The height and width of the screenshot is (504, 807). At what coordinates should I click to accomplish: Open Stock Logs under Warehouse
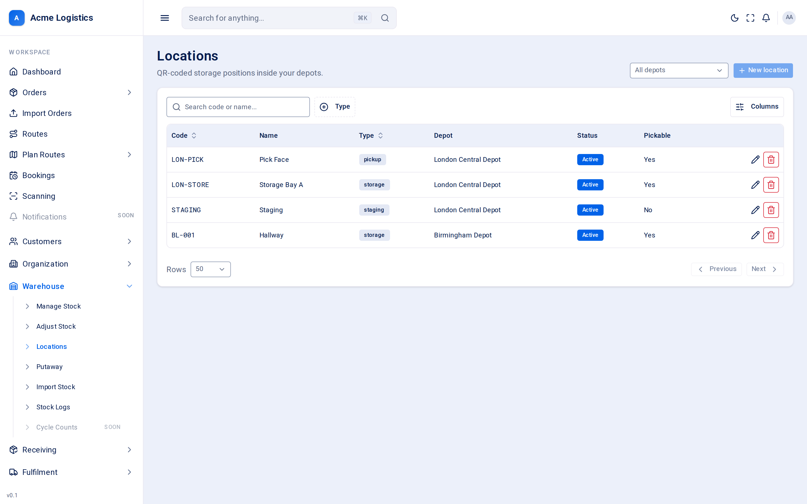[53, 407]
